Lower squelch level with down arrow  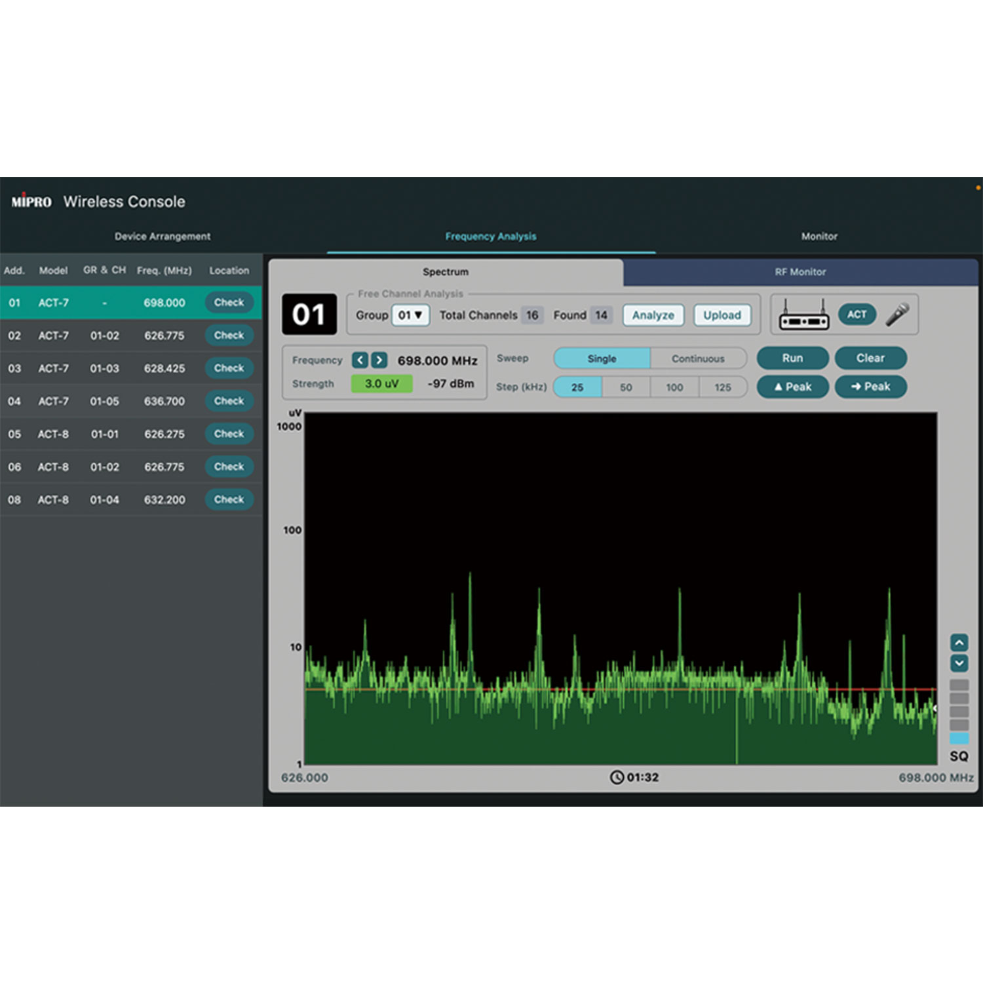point(959,663)
